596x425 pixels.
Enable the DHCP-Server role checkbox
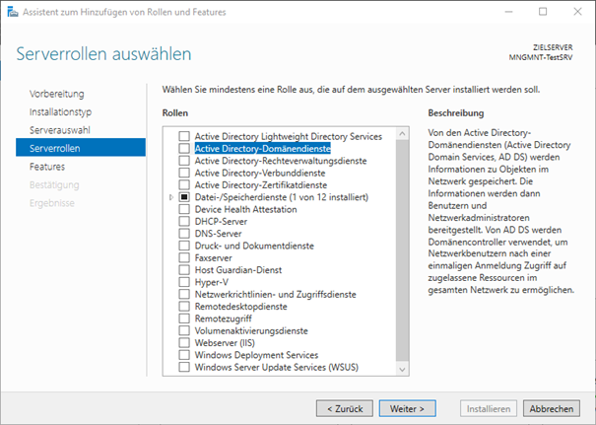click(x=183, y=221)
